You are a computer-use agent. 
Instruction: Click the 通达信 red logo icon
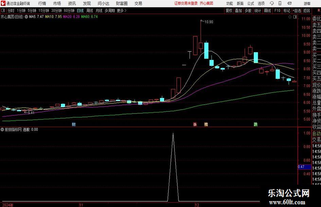click(3, 3)
